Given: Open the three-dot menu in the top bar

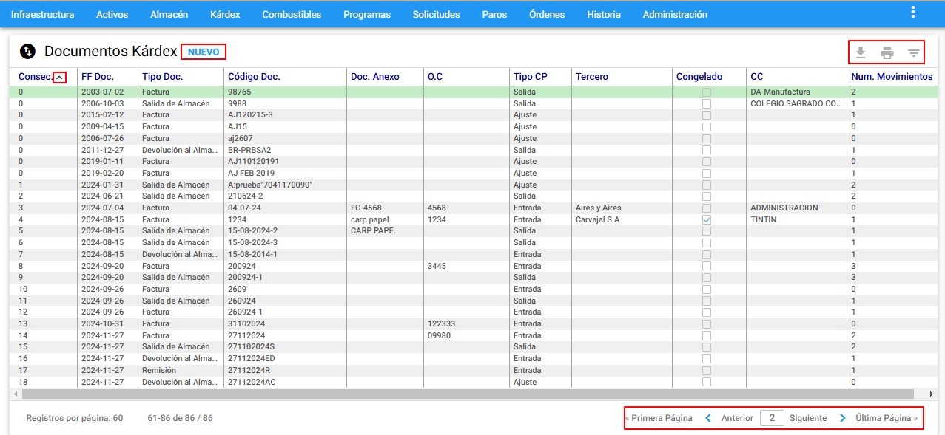Looking at the screenshot, I should click(x=913, y=13).
